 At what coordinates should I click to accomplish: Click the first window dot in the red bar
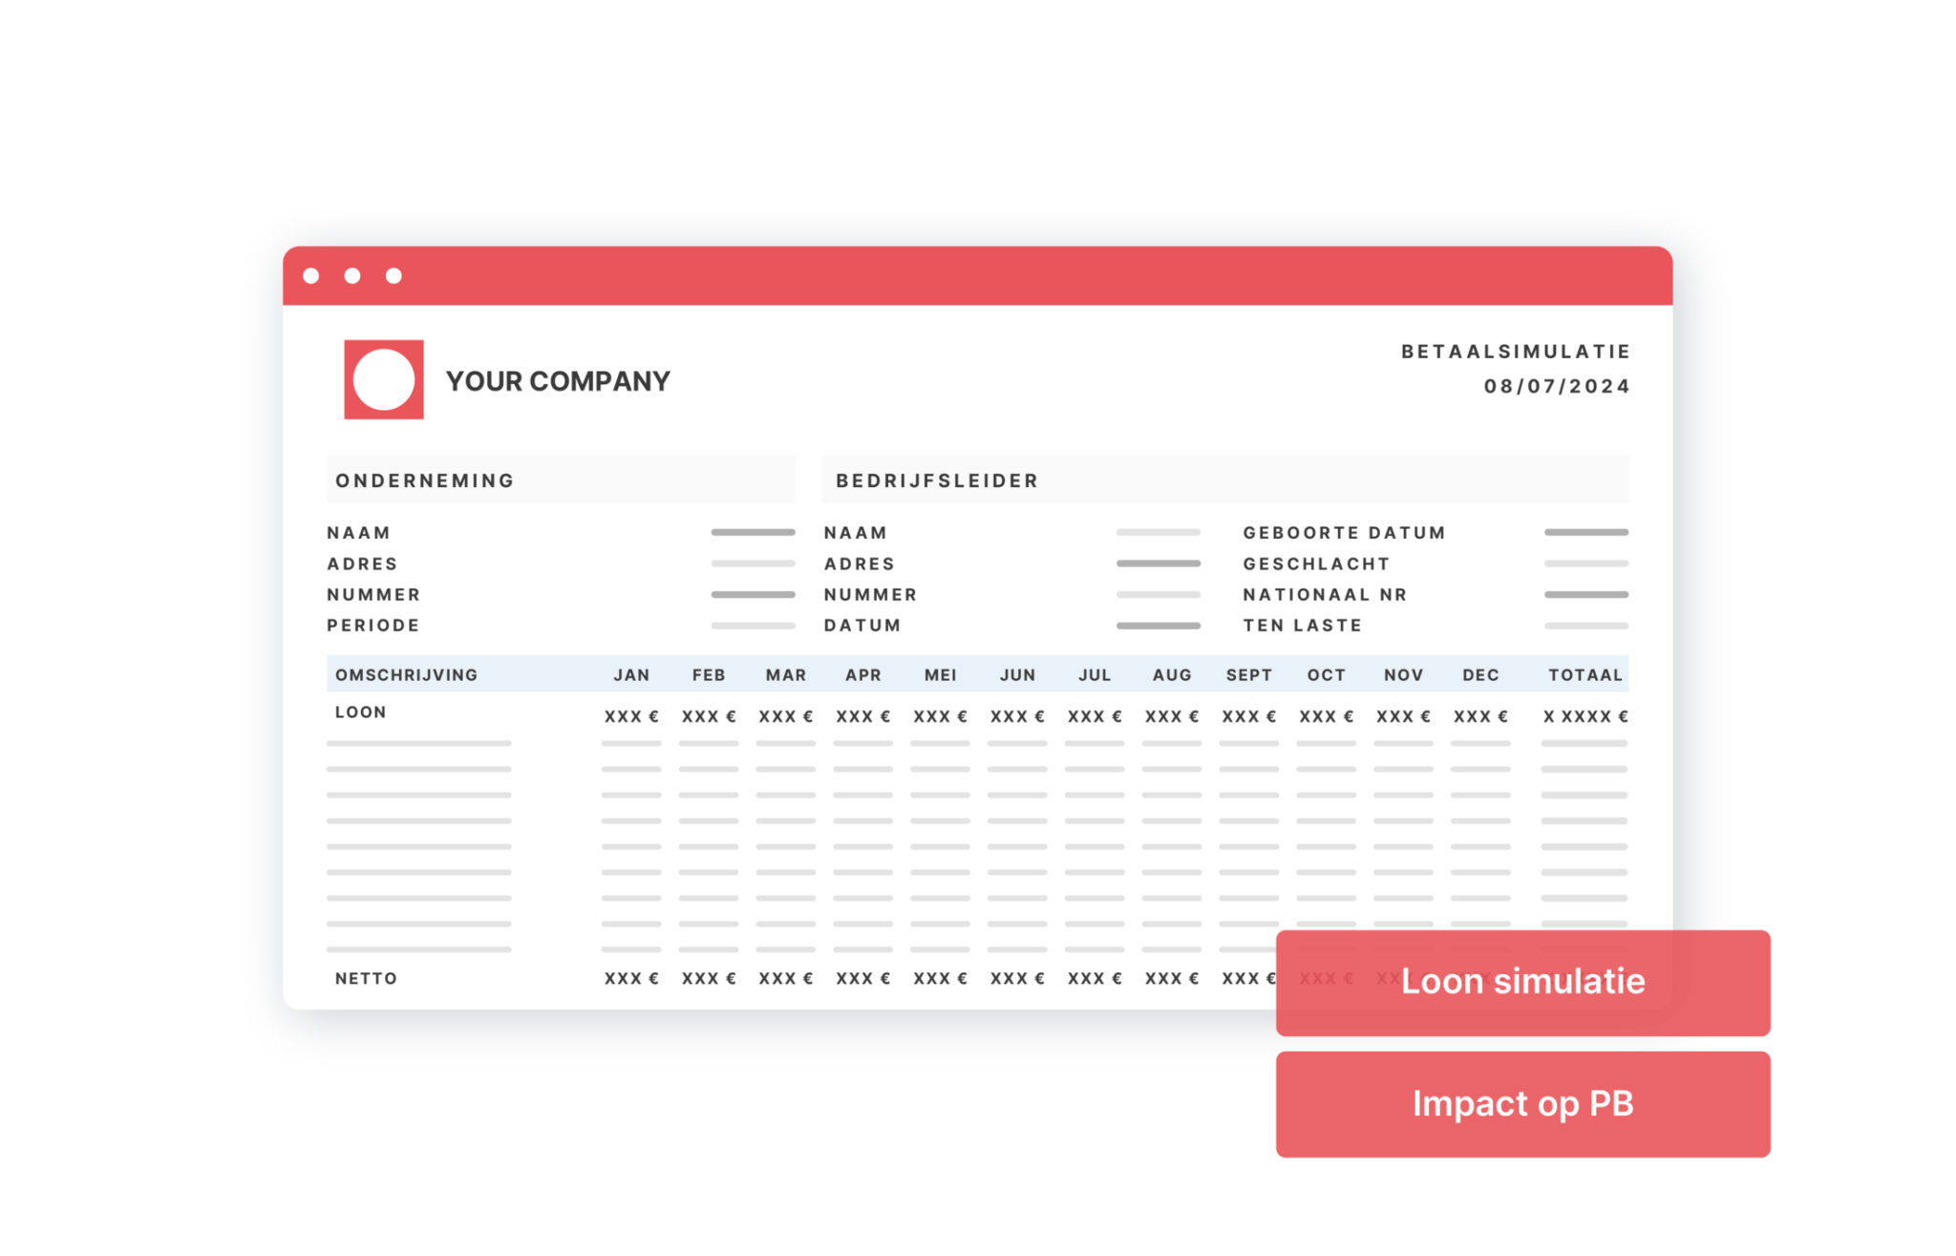[311, 276]
